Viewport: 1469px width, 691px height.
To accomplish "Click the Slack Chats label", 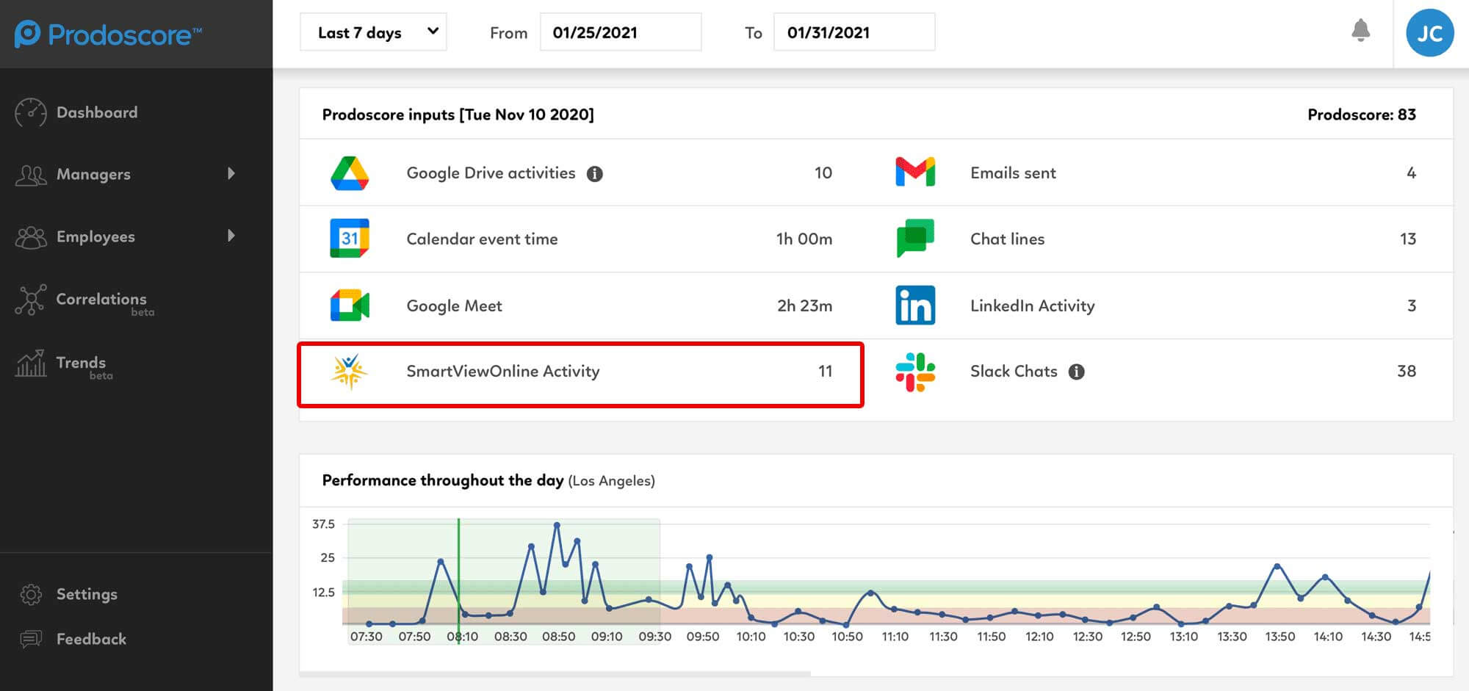I will point(1014,372).
